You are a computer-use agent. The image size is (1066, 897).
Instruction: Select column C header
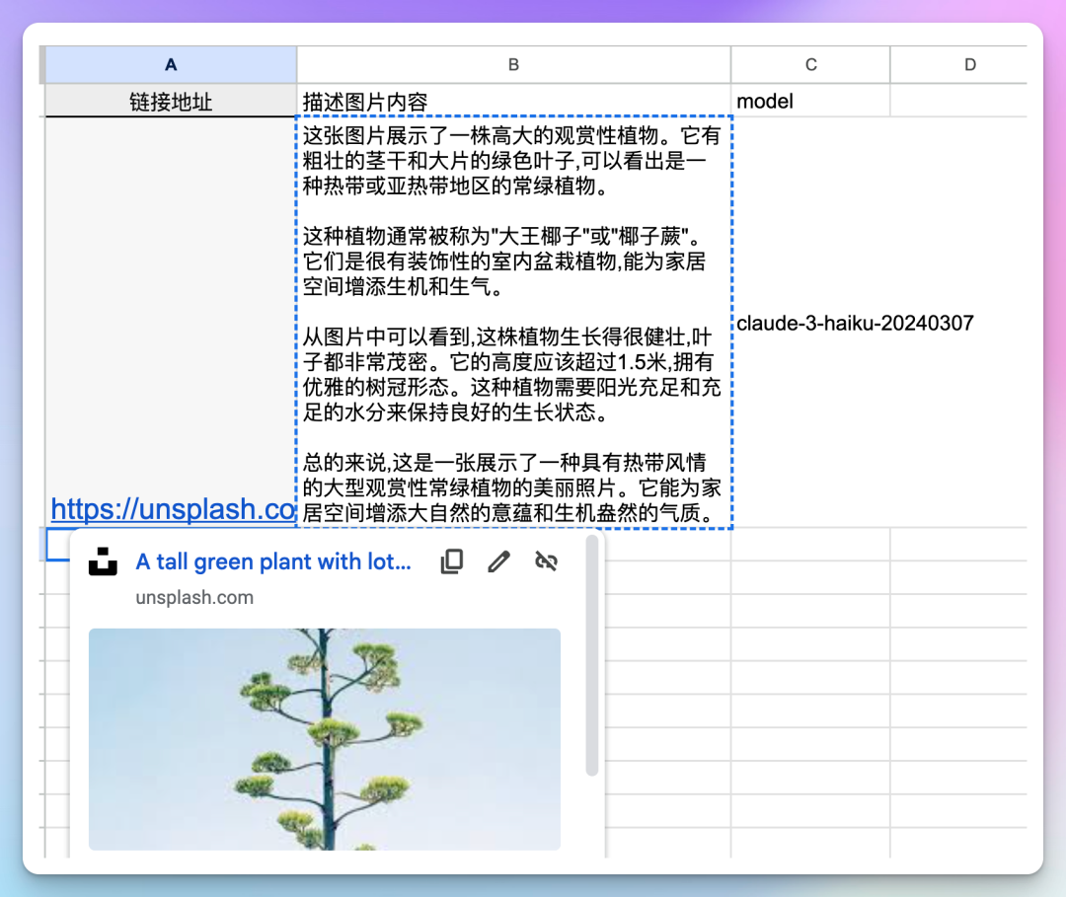(810, 65)
